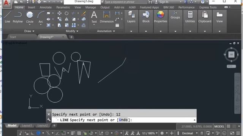Toggle Object Snap in status bar
Image resolution: width=243 pixels, height=136 pixels.
click(x=63, y=133)
